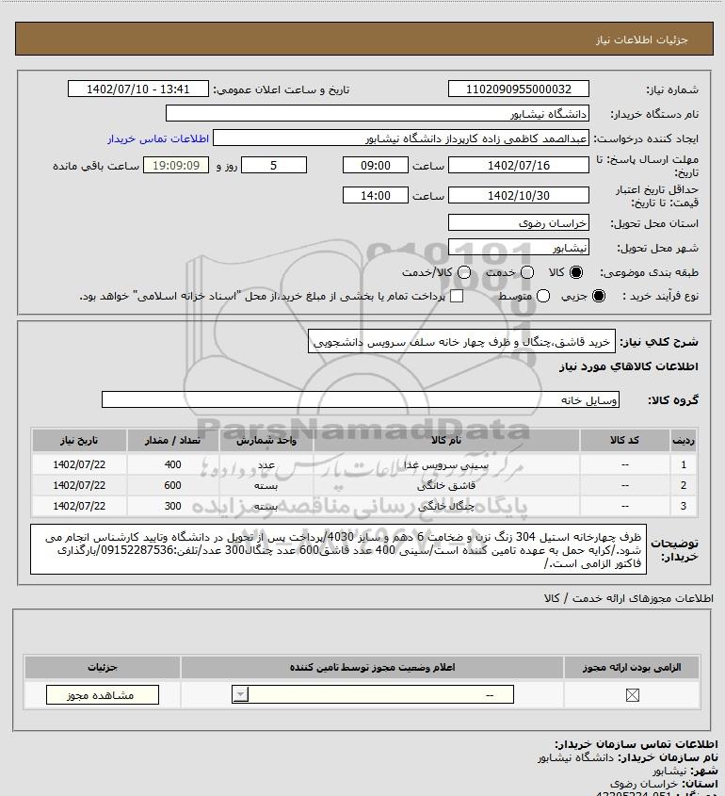Click quantity 300 in row 3
This screenshot has height=796, width=725.
pyautogui.click(x=172, y=506)
